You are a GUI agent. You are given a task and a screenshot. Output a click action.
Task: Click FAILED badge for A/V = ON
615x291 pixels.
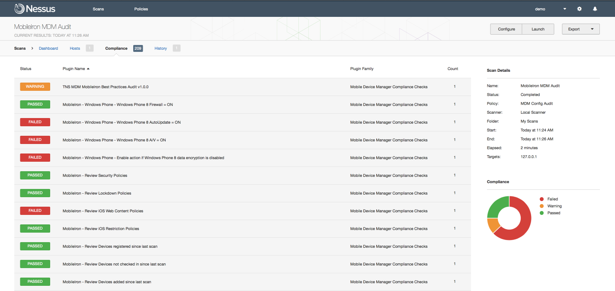coord(35,140)
